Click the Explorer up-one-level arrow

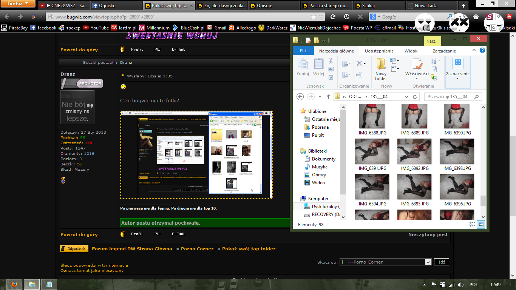328,97
